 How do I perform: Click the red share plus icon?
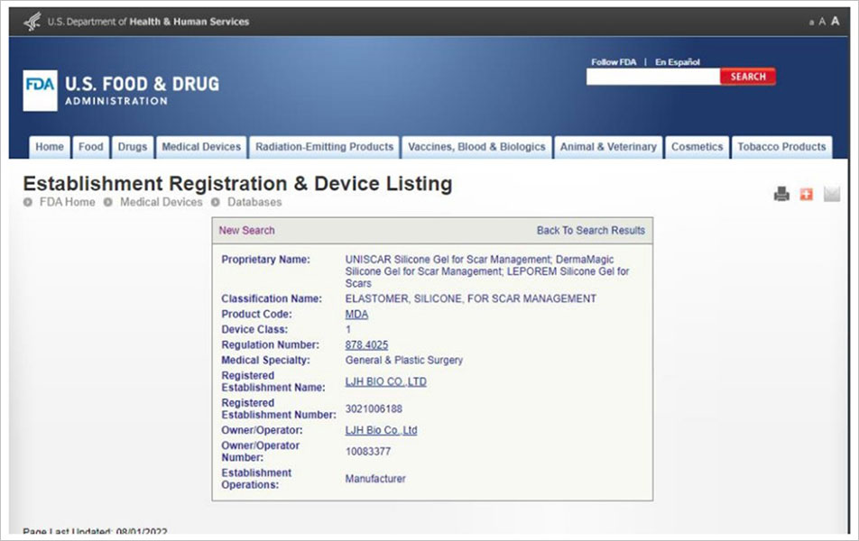coord(806,194)
